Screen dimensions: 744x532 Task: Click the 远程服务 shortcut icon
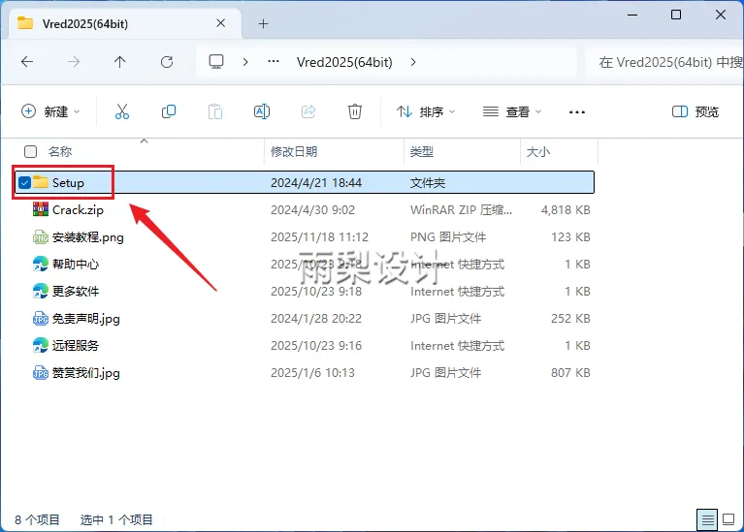pyautogui.click(x=41, y=345)
